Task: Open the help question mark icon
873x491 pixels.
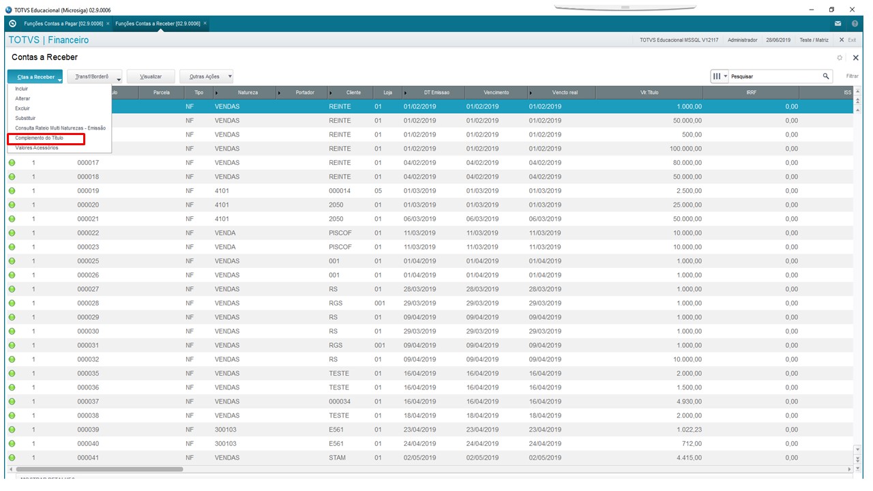Action: coord(855,24)
